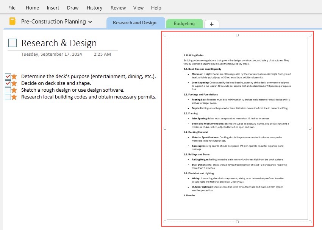
Task: Switch to the Research and Design section tab
Action: click(x=135, y=23)
